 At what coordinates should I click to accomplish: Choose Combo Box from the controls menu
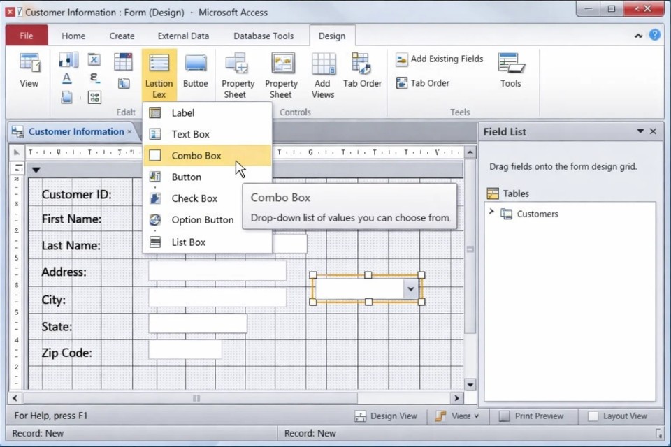196,156
